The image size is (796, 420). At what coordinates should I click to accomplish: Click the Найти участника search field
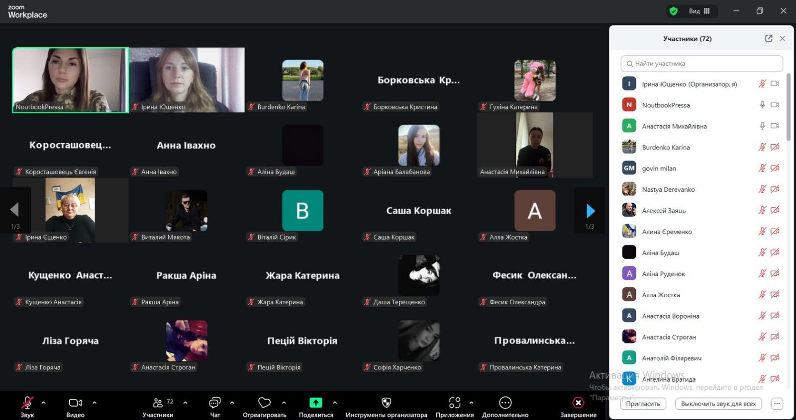tap(701, 64)
